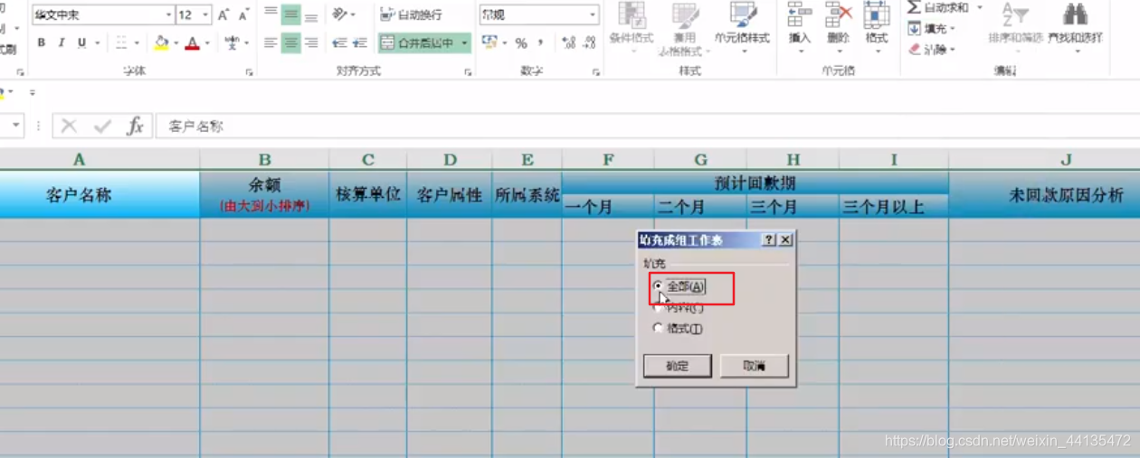Toggle underline formatting

click(82, 42)
